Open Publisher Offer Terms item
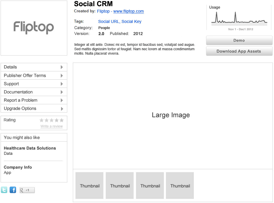 [34, 76]
